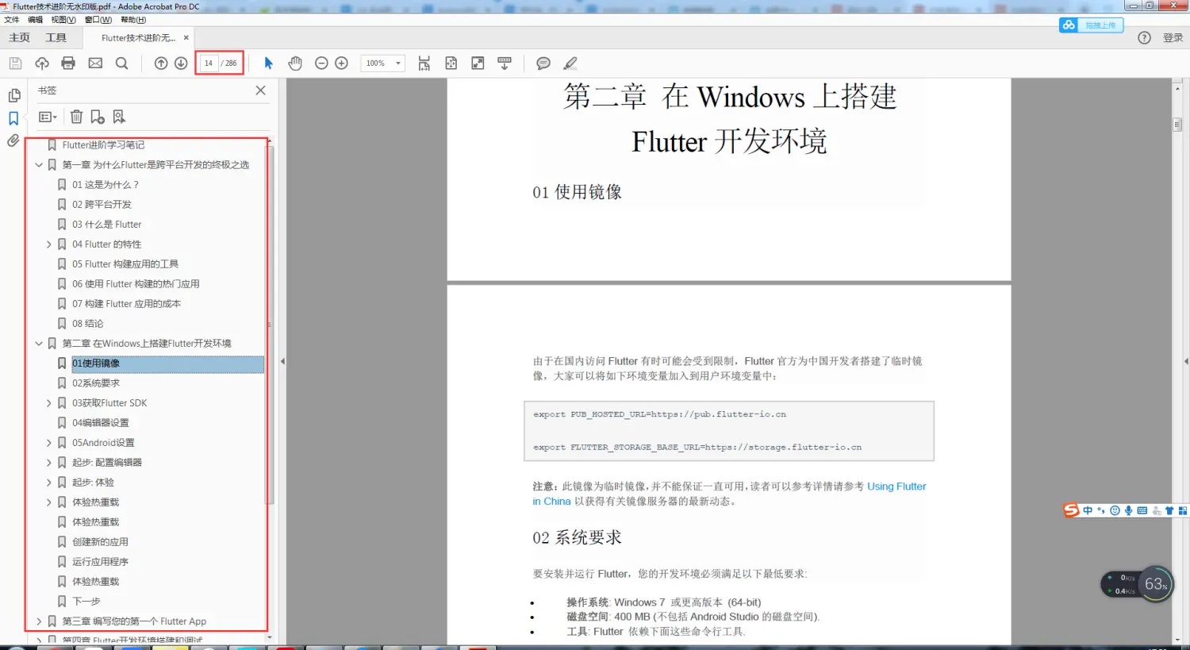Click the read mode download-style icon
1190x650 pixels.
[505, 63]
